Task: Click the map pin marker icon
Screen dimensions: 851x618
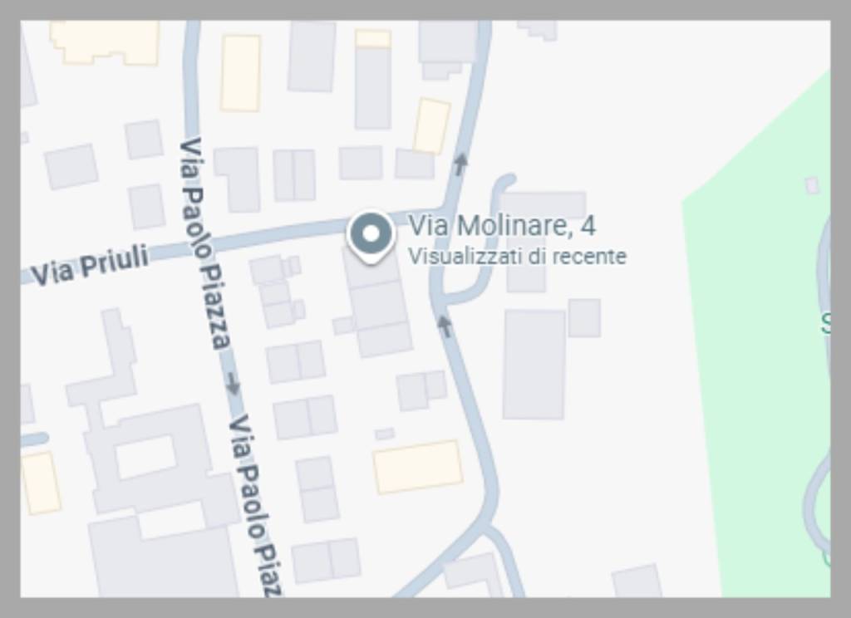Action: point(371,237)
